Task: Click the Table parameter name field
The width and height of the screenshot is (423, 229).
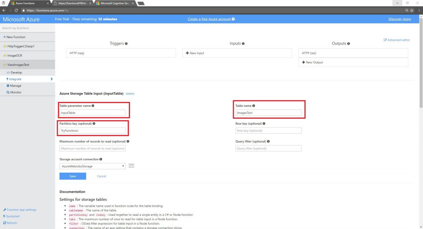Action: [93, 113]
